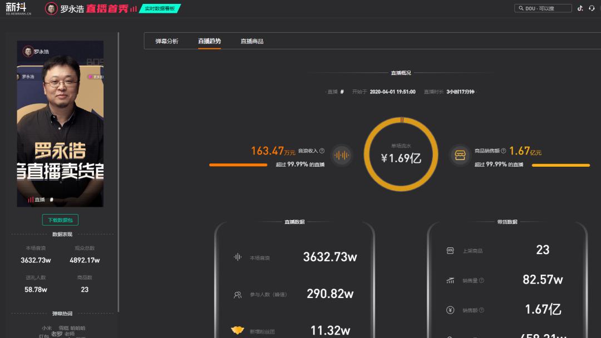Screen dimensions: 601x338
Task: Click help icon next to 音浪收入
Action: click(322, 151)
